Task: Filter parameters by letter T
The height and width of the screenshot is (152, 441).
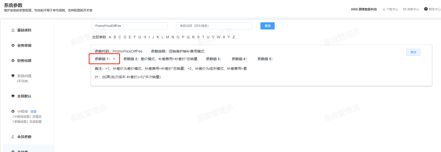Action: click(x=203, y=37)
